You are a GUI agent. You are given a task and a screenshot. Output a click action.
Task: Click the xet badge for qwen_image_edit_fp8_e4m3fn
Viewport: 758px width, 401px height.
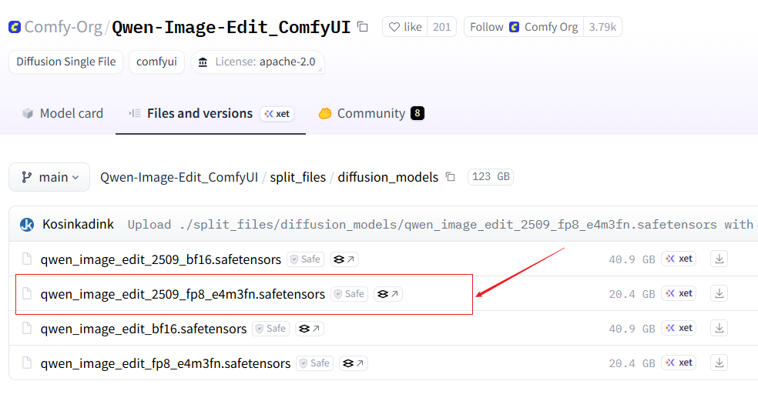click(679, 363)
